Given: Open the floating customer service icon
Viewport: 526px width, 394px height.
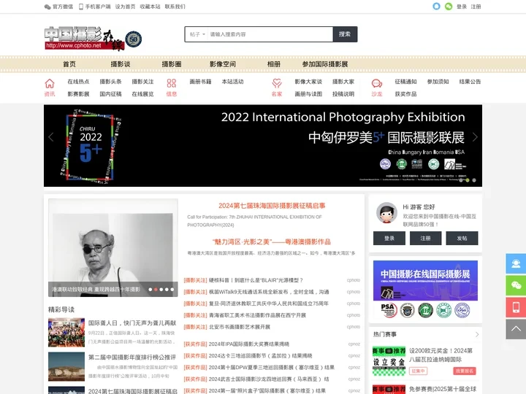Looking at the screenshot, I should 516,263.
